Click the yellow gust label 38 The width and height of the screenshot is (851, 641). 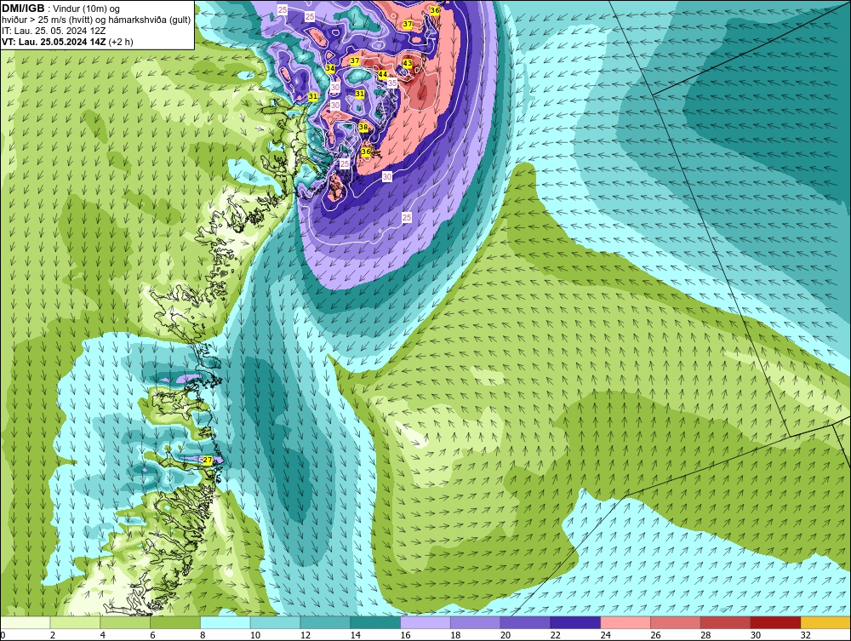(x=363, y=128)
